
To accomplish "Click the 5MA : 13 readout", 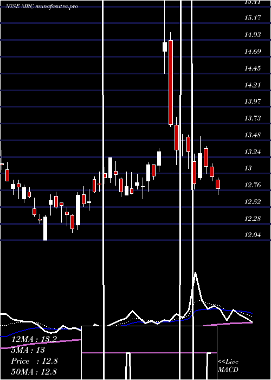I will point(28,350).
